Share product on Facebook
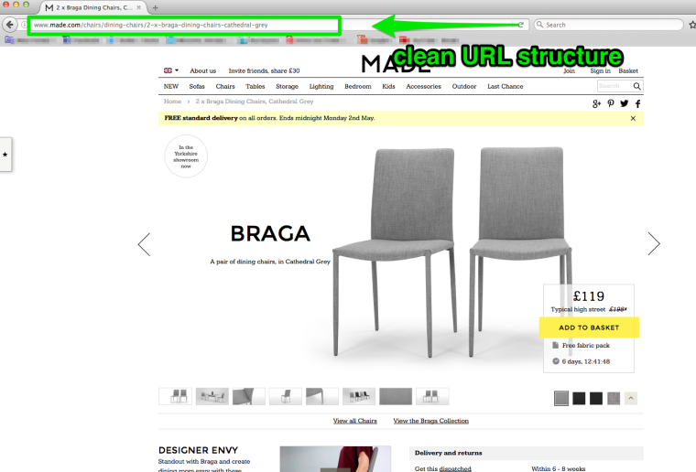The image size is (696, 472). [638, 103]
